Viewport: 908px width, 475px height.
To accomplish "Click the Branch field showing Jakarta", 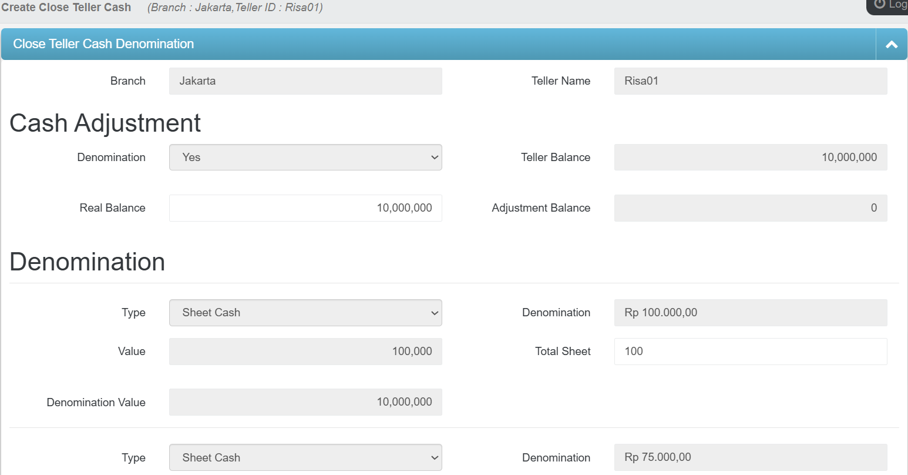I will point(305,81).
